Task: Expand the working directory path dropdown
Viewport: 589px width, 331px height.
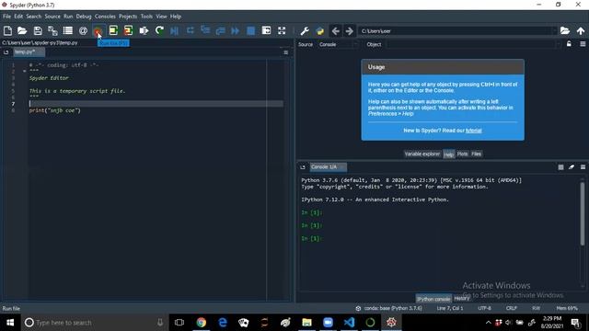Action: click(x=554, y=31)
